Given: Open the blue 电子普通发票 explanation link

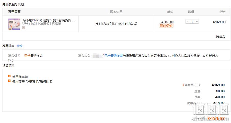Looking at the screenshot, I should tap(114, 55).
